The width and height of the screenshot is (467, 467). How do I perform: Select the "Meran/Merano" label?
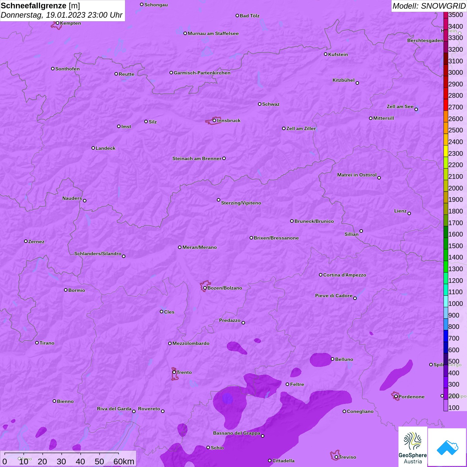(x=199, y=247)
